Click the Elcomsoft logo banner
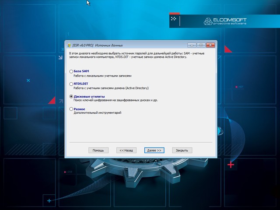This screenshot has width=280, height=210. click(224, 21)
